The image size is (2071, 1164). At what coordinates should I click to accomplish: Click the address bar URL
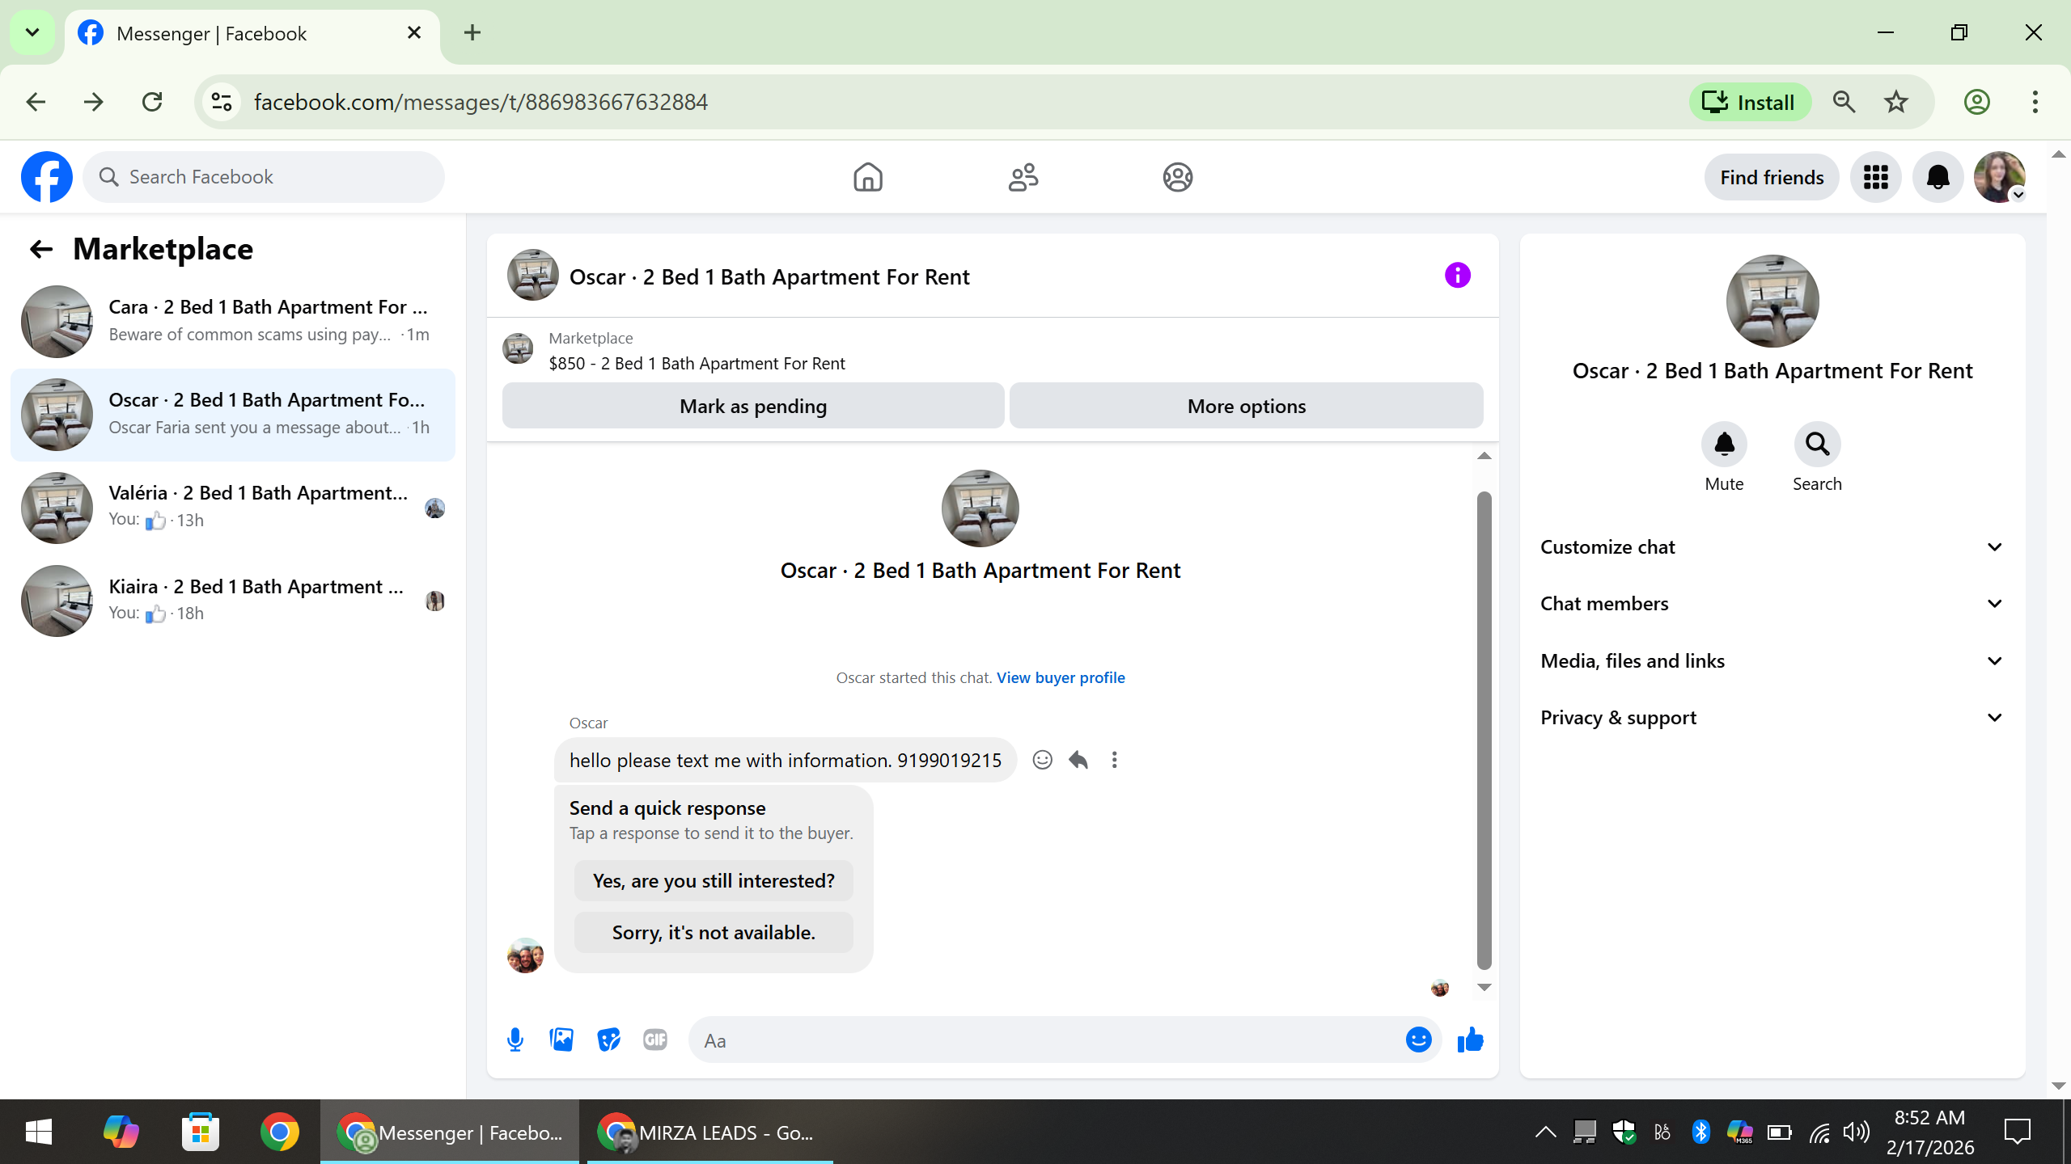click(x=481, y=103)
